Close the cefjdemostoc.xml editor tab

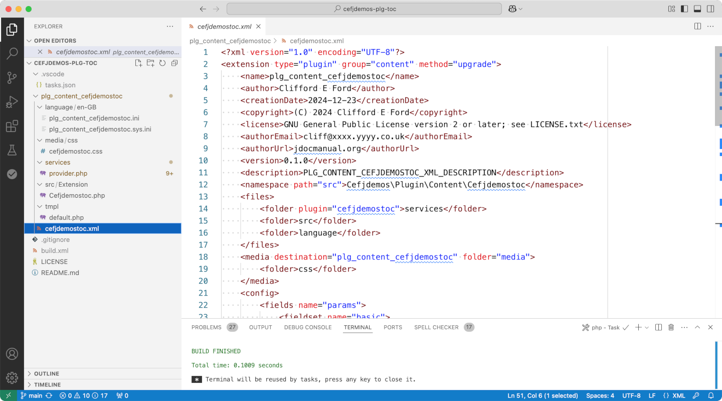pos(259,27)
